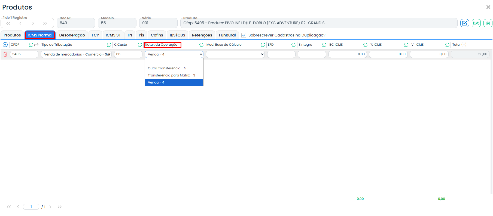Toggle Sobrescrever Cadastros na Duplicação checkbox
Screen dimensions: 493x216
point(244,35)
